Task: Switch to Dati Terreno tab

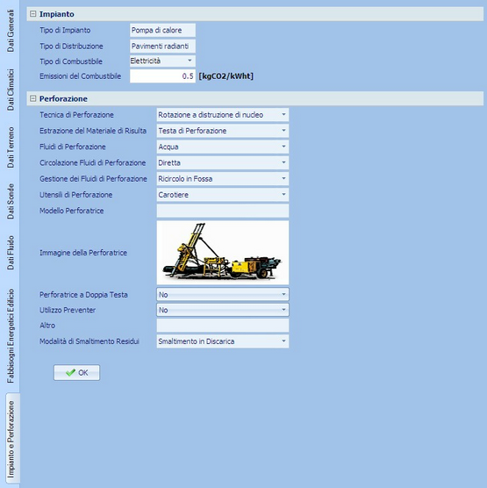Action: click(11, 147)
